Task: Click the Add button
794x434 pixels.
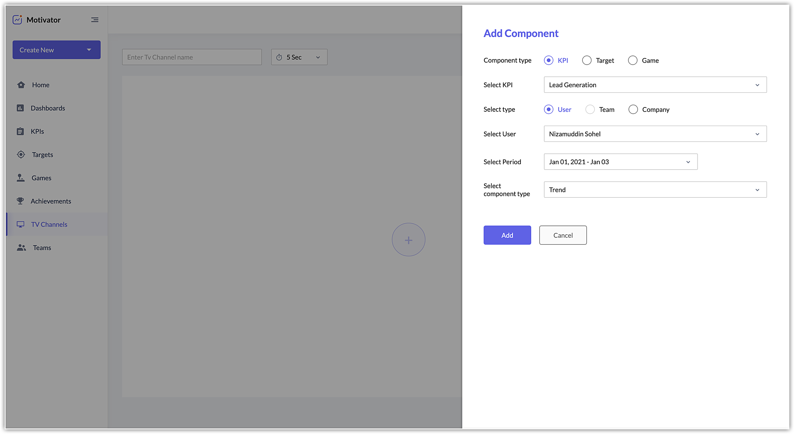Action: click(507, 235)
